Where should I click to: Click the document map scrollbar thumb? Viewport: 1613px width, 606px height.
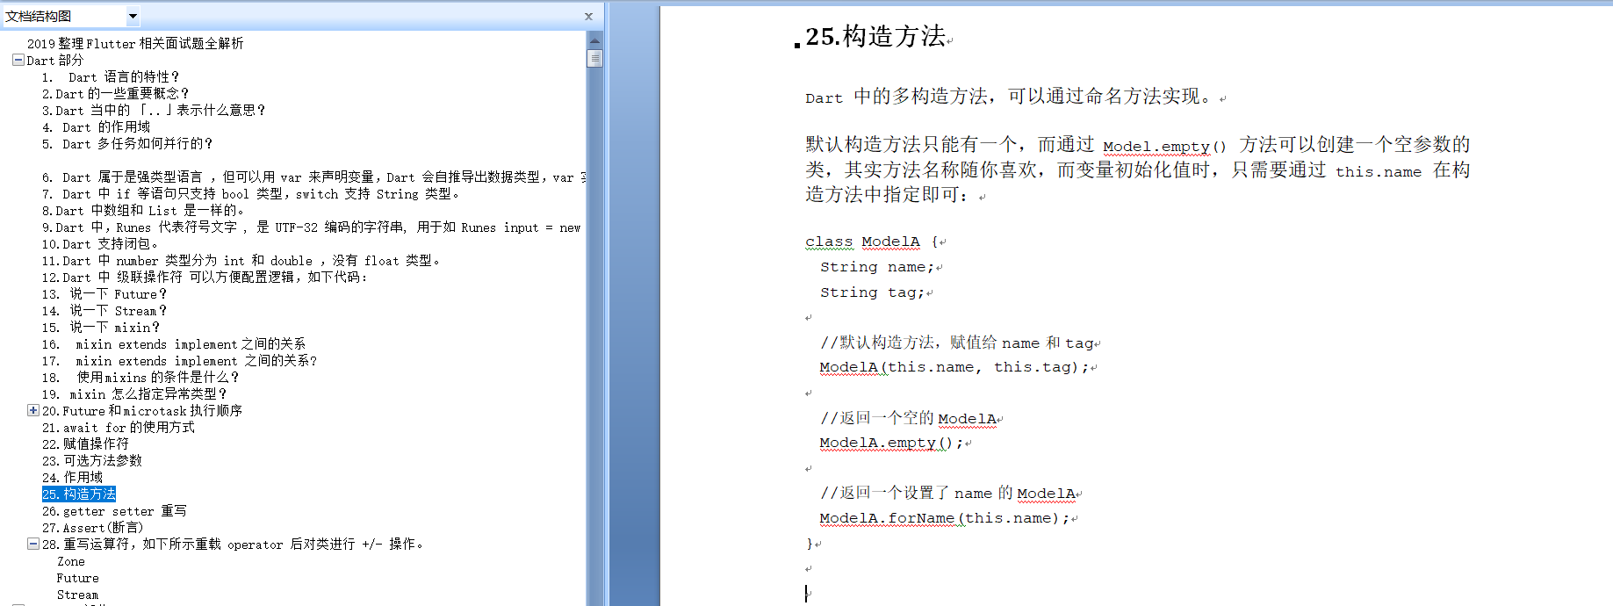pyautogui.click(x=594, y=59)
